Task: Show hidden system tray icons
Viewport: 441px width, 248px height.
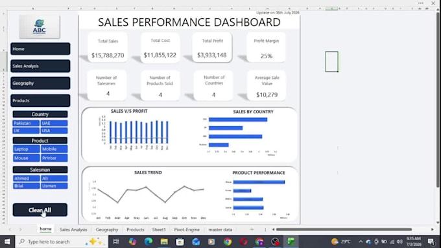Action: coord(361,242)
